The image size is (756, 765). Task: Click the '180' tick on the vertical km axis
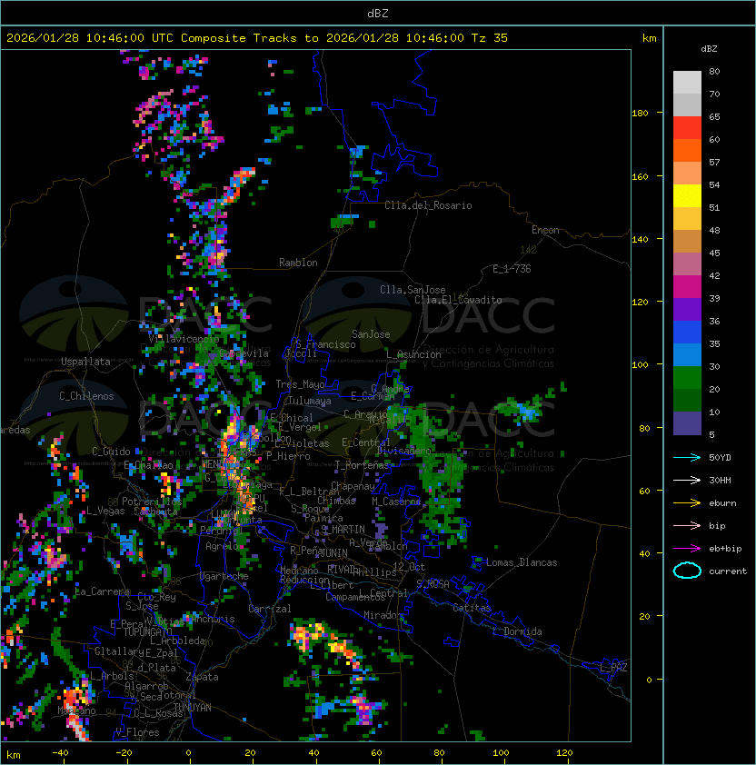tap(640, 114)
